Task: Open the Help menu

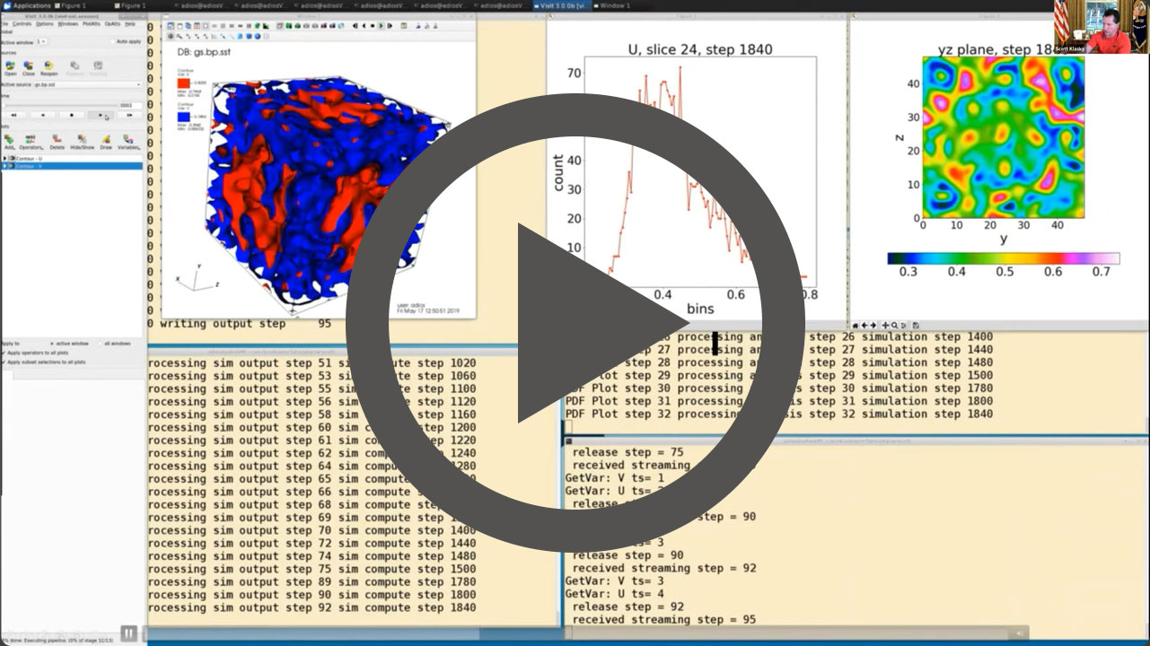Action: pyautogui.click(x=130, y=23)
